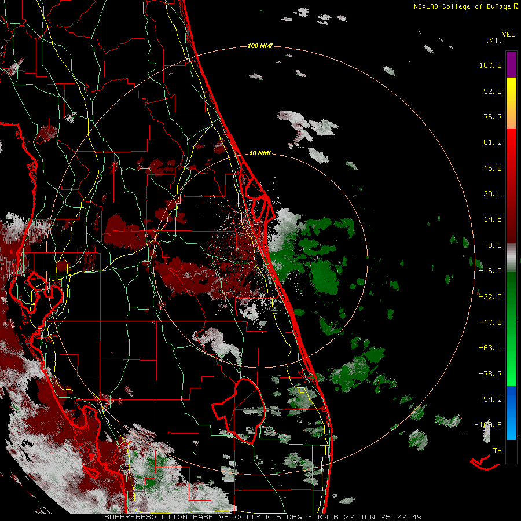The image size is (521, 521).
Task: Select the -94.2 legend value
Action: tap(490, 399)
